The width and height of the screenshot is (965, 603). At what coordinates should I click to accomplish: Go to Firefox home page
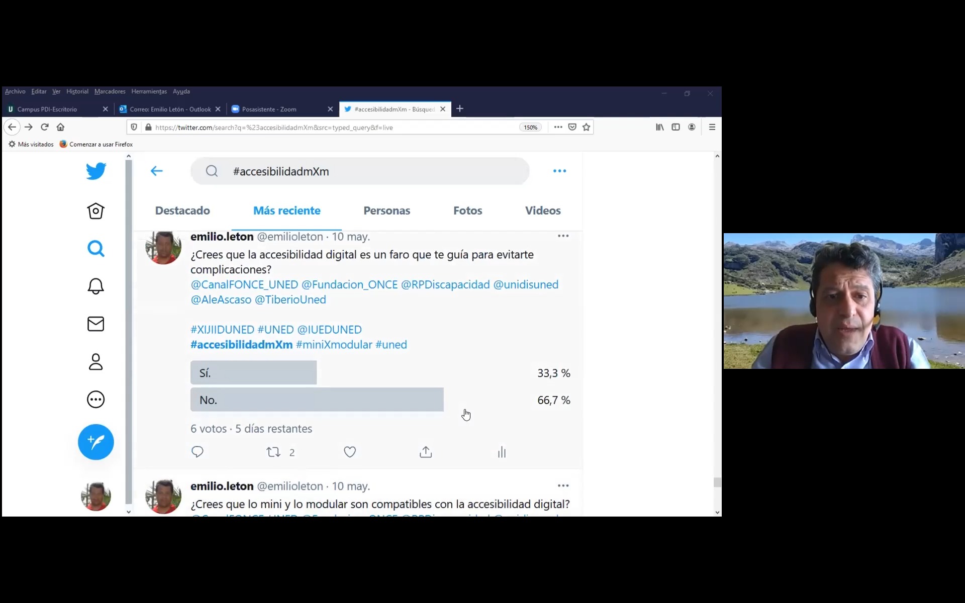(61, 127)
